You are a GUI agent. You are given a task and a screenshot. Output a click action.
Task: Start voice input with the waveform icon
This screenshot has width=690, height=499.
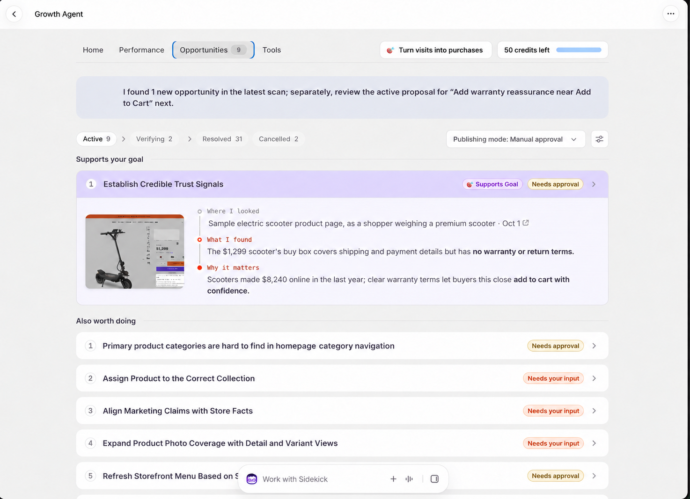pos(409,479)
